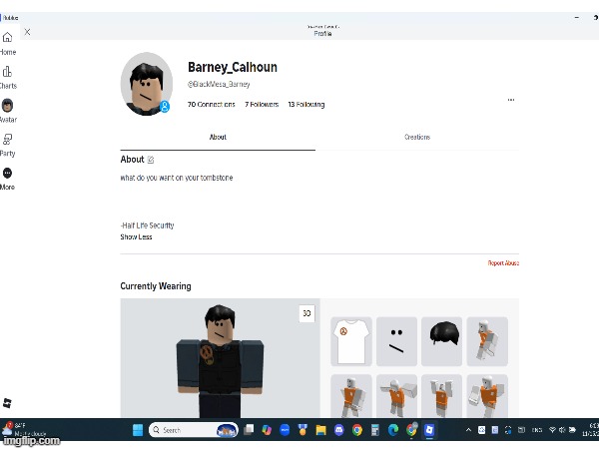
Task: Open the More menu in sidebar
Action: click(7, 175)
